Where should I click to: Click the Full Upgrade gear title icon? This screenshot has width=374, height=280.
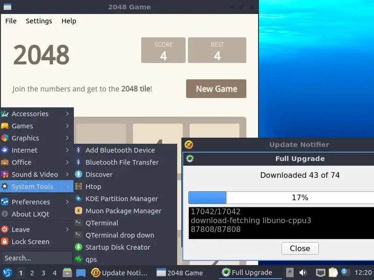tap(190, 159)
